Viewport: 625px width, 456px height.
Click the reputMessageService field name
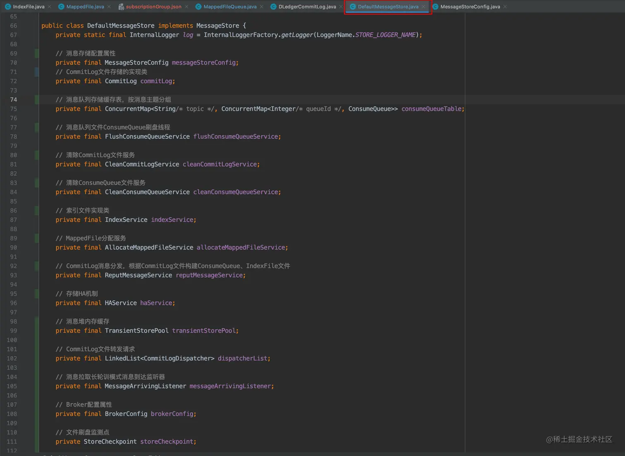(209, 275)
